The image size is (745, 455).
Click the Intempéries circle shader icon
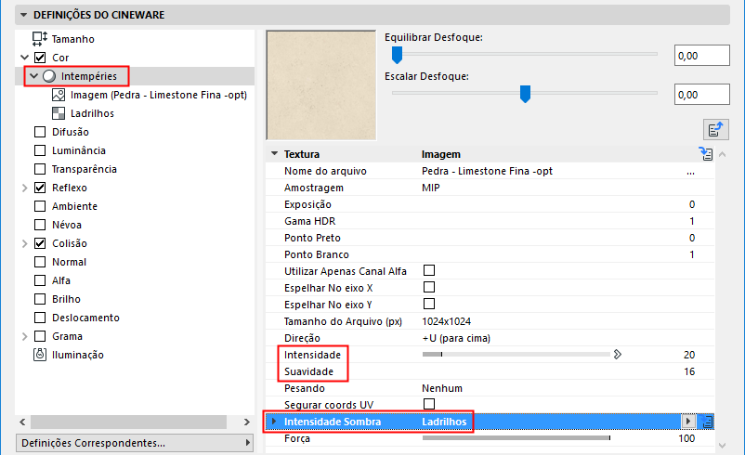pyautogui.click(x=49, y=76)
